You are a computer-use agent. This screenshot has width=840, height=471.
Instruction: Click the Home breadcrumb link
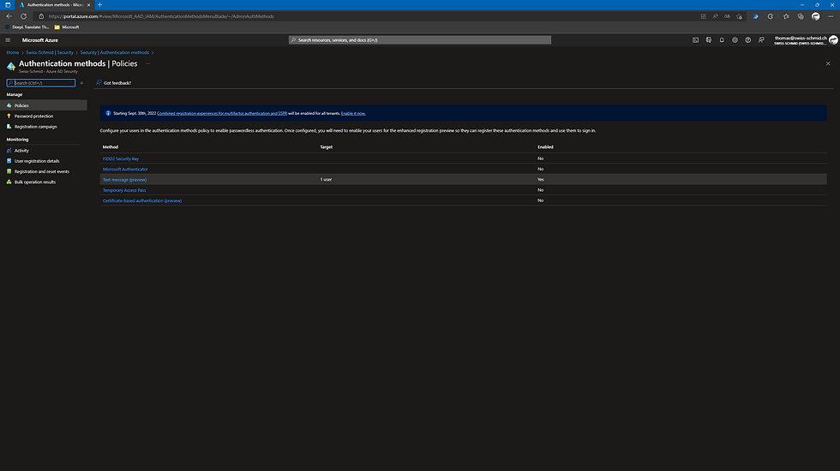[12, 52]
